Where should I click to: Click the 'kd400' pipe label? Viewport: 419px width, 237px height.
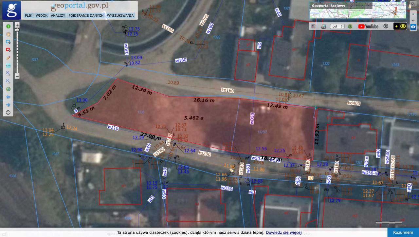pyautogui.click(x=354, y=103)
